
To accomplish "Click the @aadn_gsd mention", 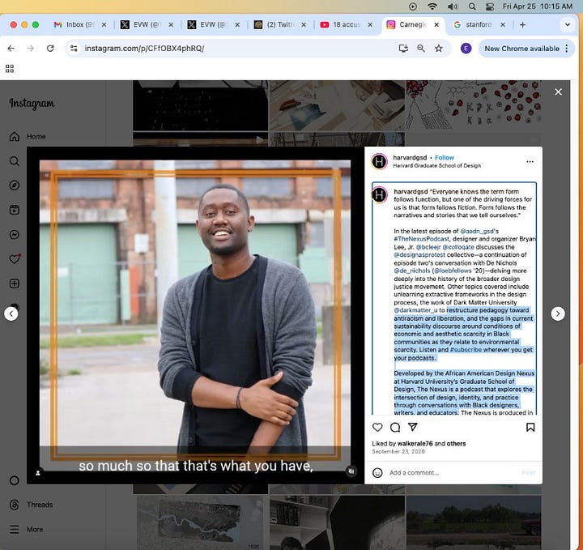I will click(478, 232).
